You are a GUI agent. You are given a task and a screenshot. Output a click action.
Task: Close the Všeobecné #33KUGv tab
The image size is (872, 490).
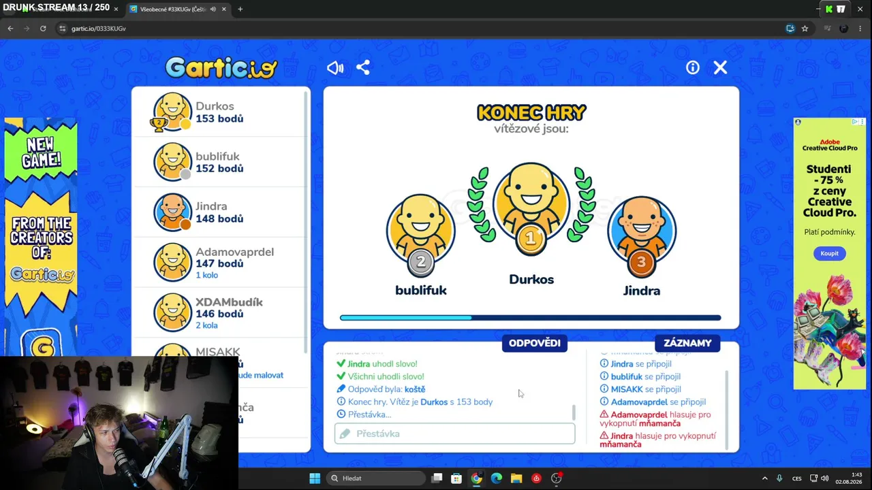point(223,10)
